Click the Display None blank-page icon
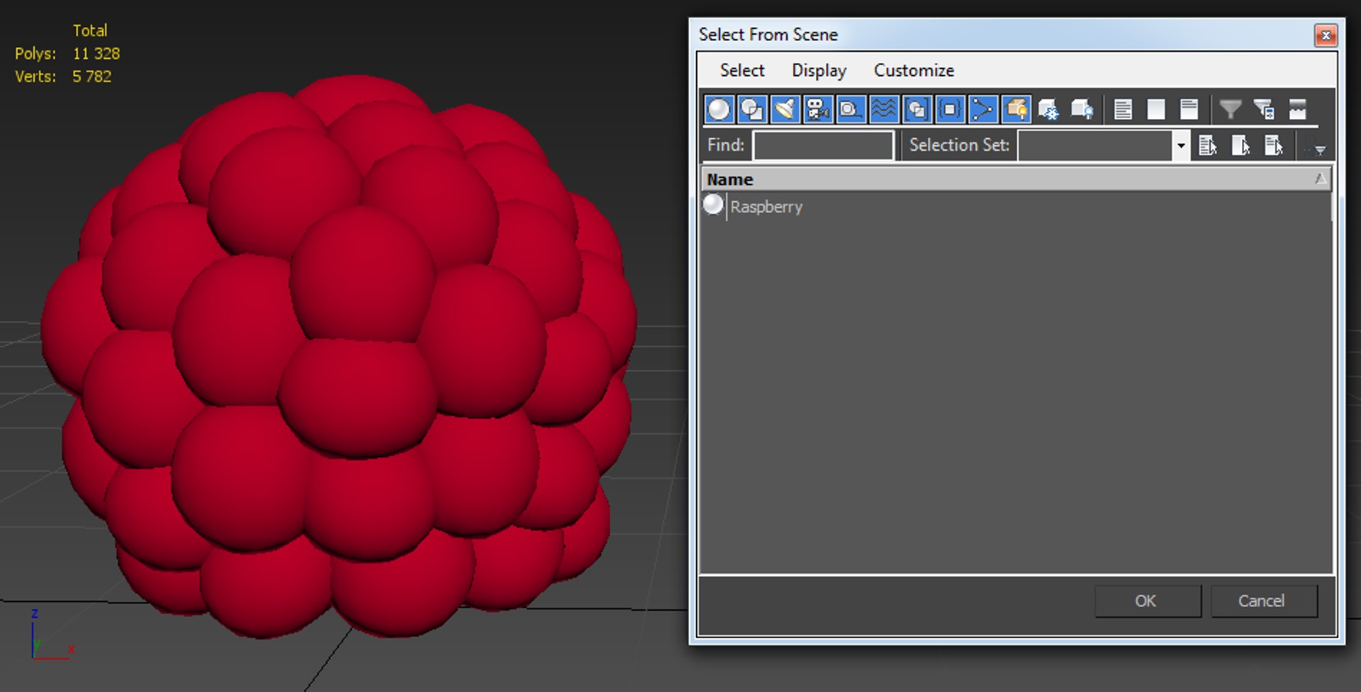 pyautogui.click(x=1156, y=109)
